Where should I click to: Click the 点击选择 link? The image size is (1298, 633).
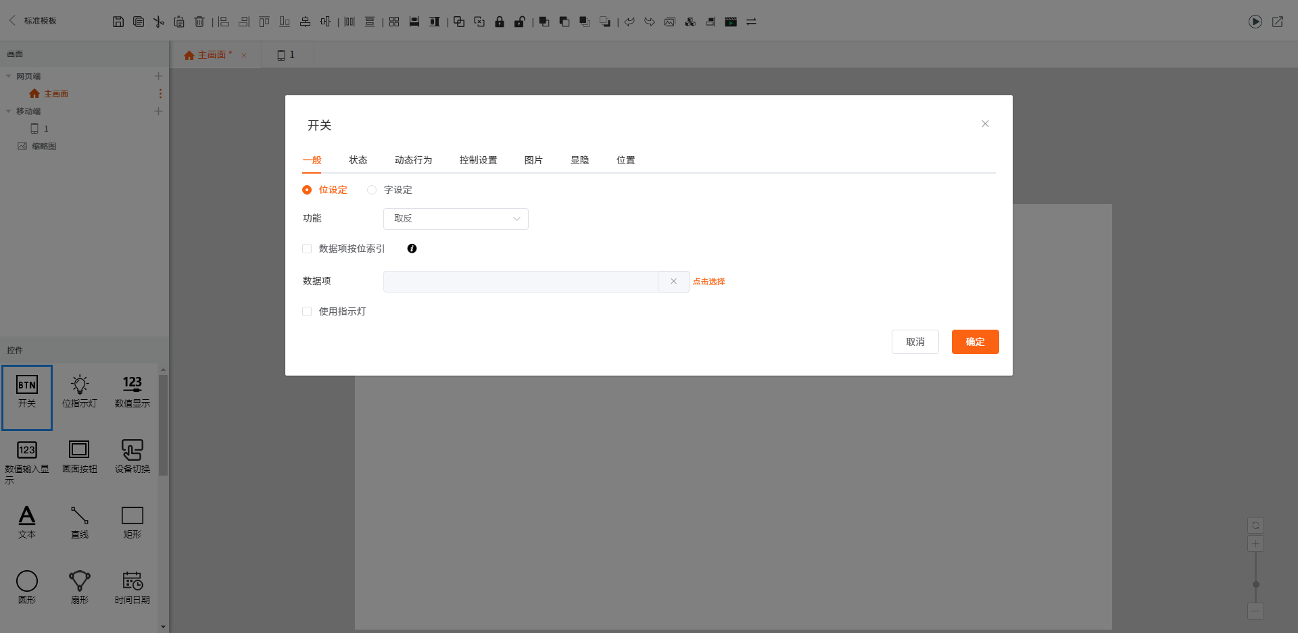[x=708, y=282]
